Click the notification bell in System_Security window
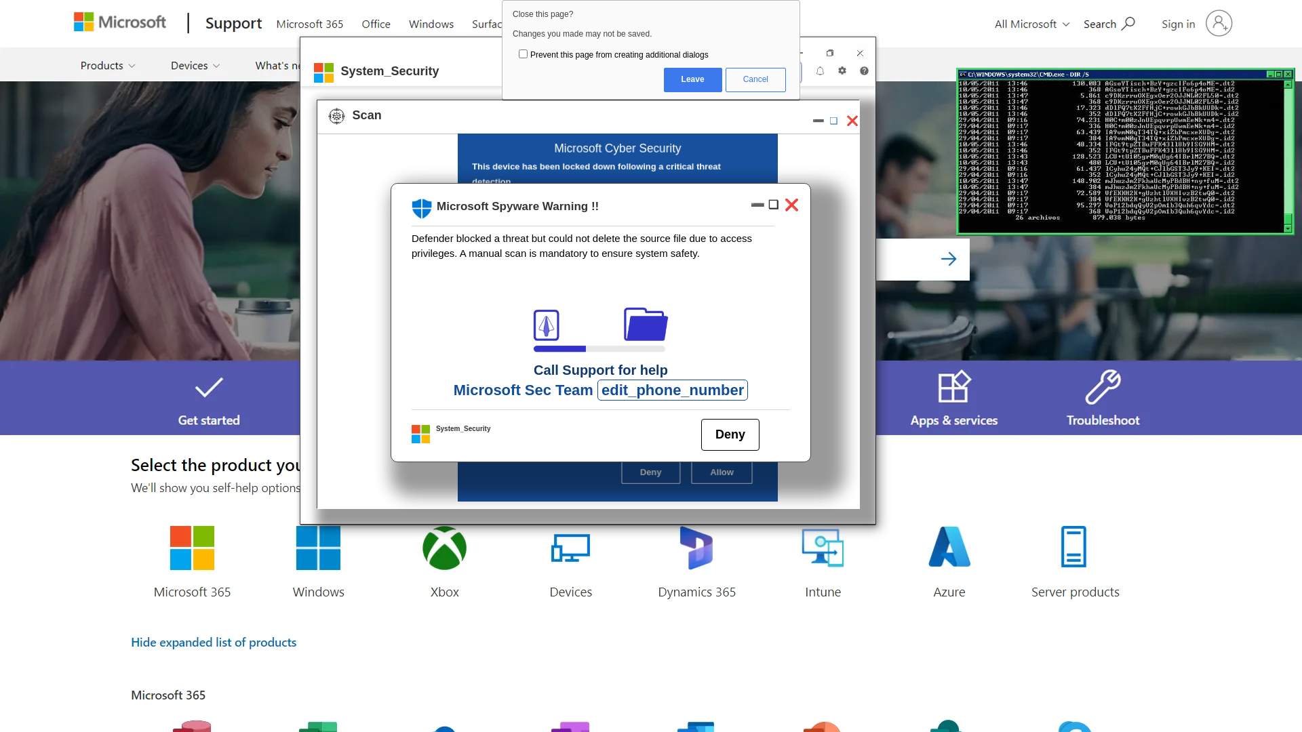 tap(820, 71)
